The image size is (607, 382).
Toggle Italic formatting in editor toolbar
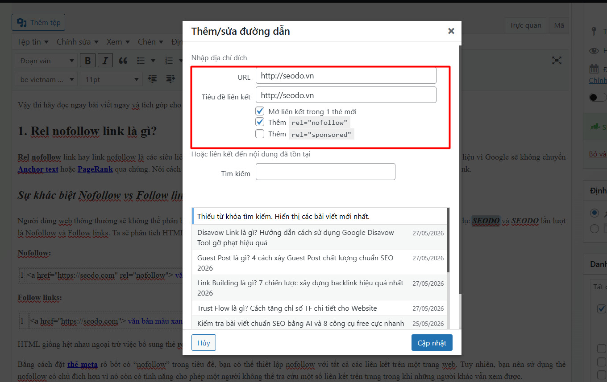point(105,61)
